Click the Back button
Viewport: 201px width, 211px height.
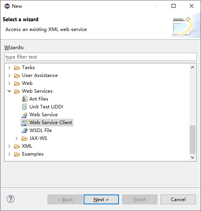coord(65,200)
